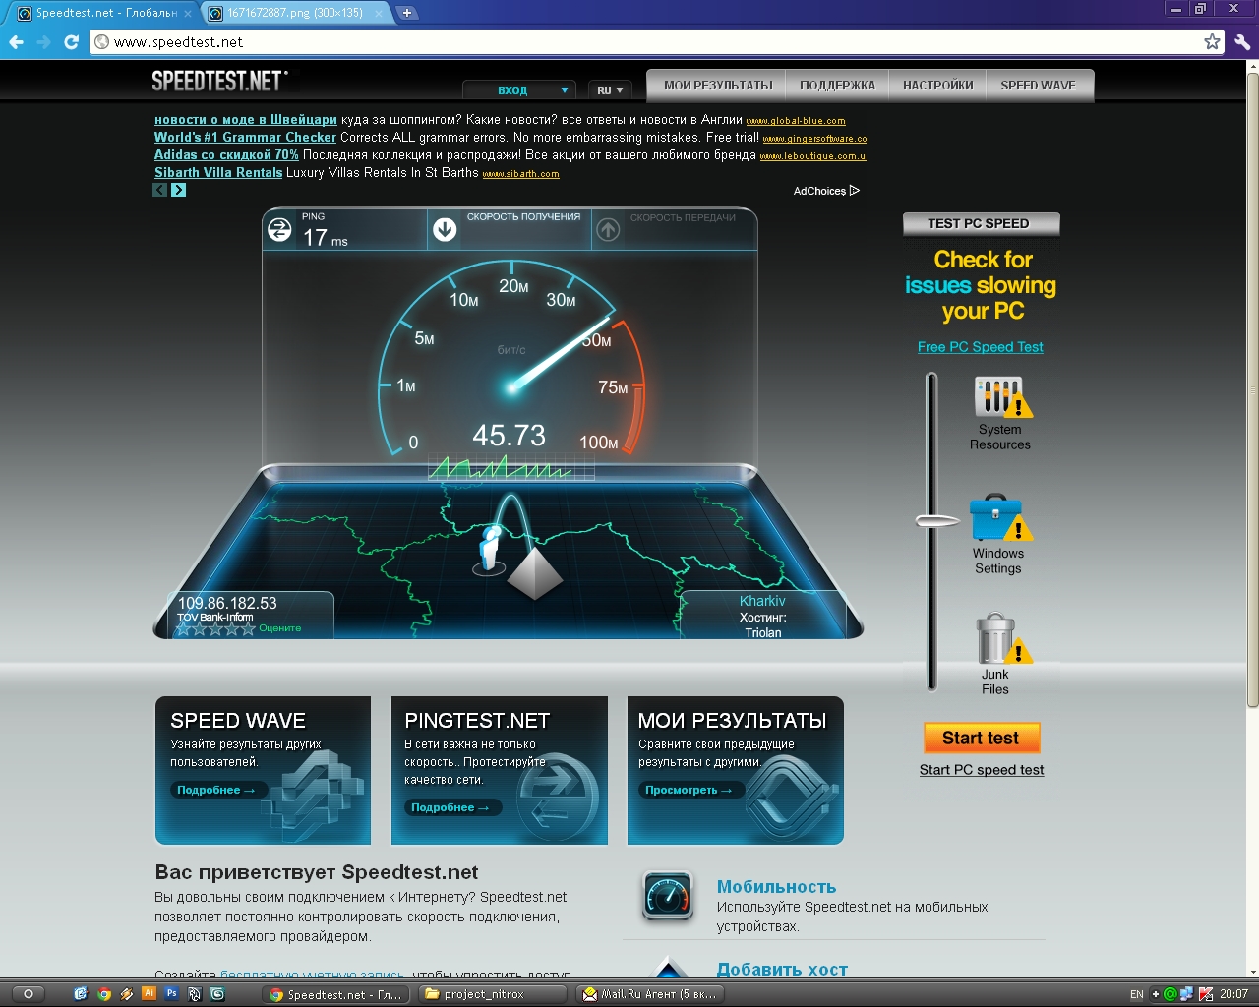Open the НАСТРОЙКИ tab
1259x1007 pixels.
pyautogui.click(x=938, y=86)
